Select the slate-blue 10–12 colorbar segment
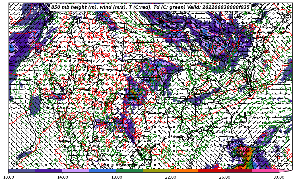Image resolution: width=295 pixels, height=182 pixels. click(22, 171)
